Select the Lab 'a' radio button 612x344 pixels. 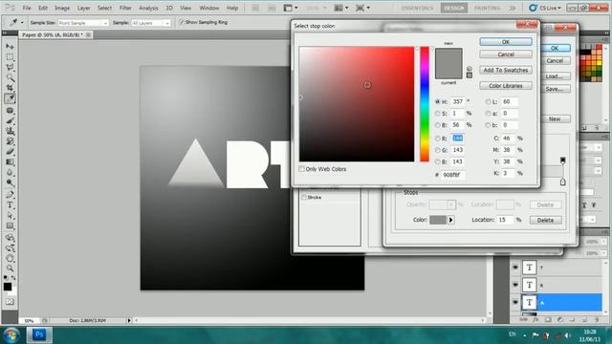488,113
